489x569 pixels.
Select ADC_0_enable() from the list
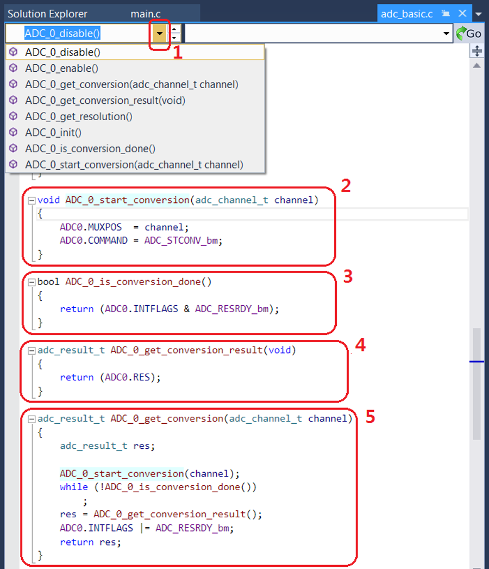pyautogui.click(x=135, y=68)
